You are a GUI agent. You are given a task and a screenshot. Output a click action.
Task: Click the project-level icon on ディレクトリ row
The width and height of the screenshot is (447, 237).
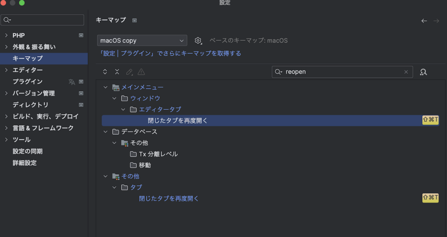tap(81, 105)
